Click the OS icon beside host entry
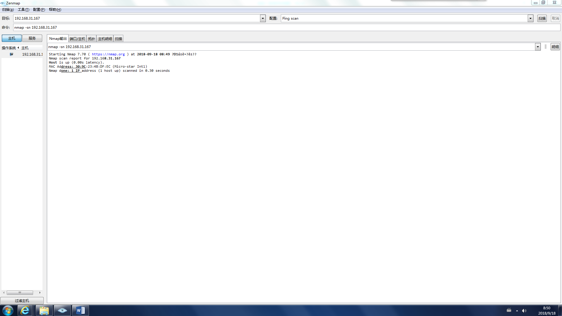The height and width of the screenshot is (316, 562). pyautogui.click(x=11, y=54)
